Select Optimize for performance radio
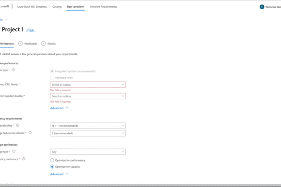The height and width of the screenshot is (187, 281). (52, 160)
